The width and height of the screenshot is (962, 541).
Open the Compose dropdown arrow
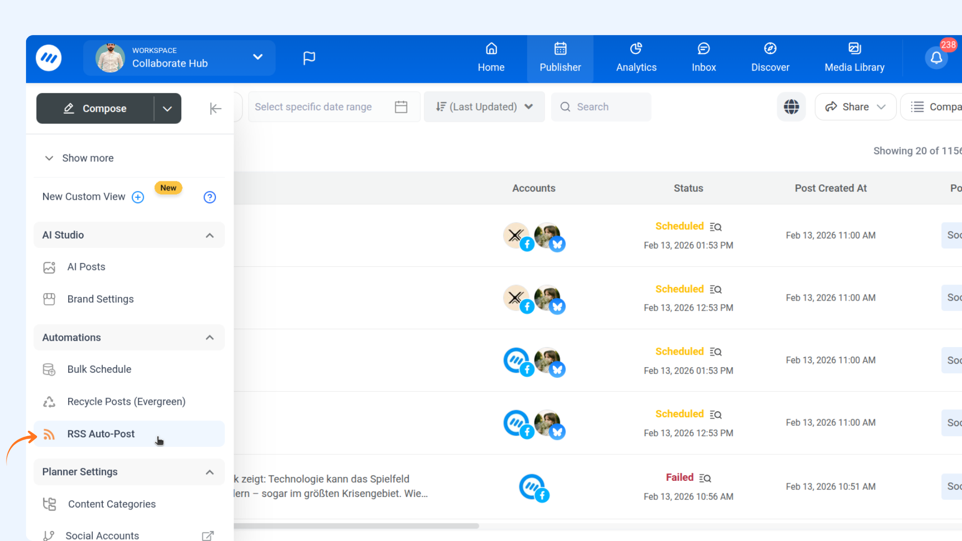pos(167,109)
